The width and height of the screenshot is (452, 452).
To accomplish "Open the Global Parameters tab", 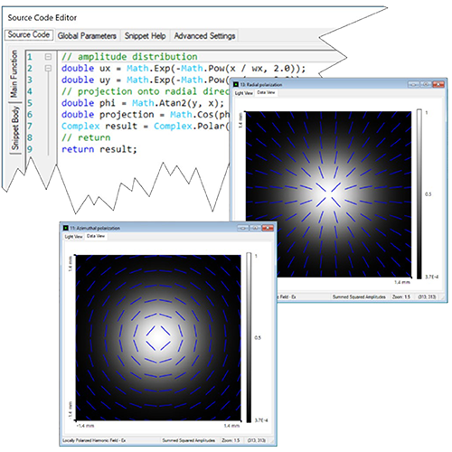I will 87,36.
